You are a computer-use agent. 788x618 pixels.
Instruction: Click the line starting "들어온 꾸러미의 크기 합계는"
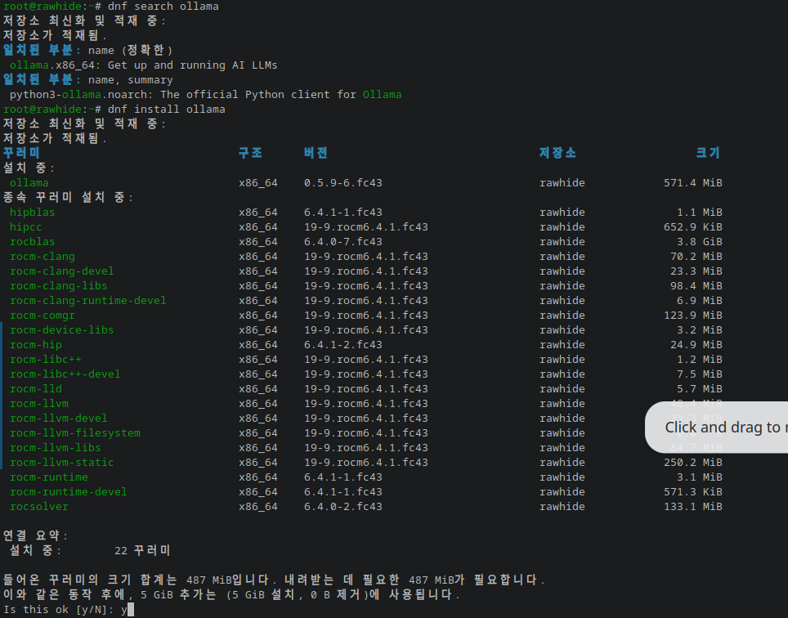click(x=274, y=580)
